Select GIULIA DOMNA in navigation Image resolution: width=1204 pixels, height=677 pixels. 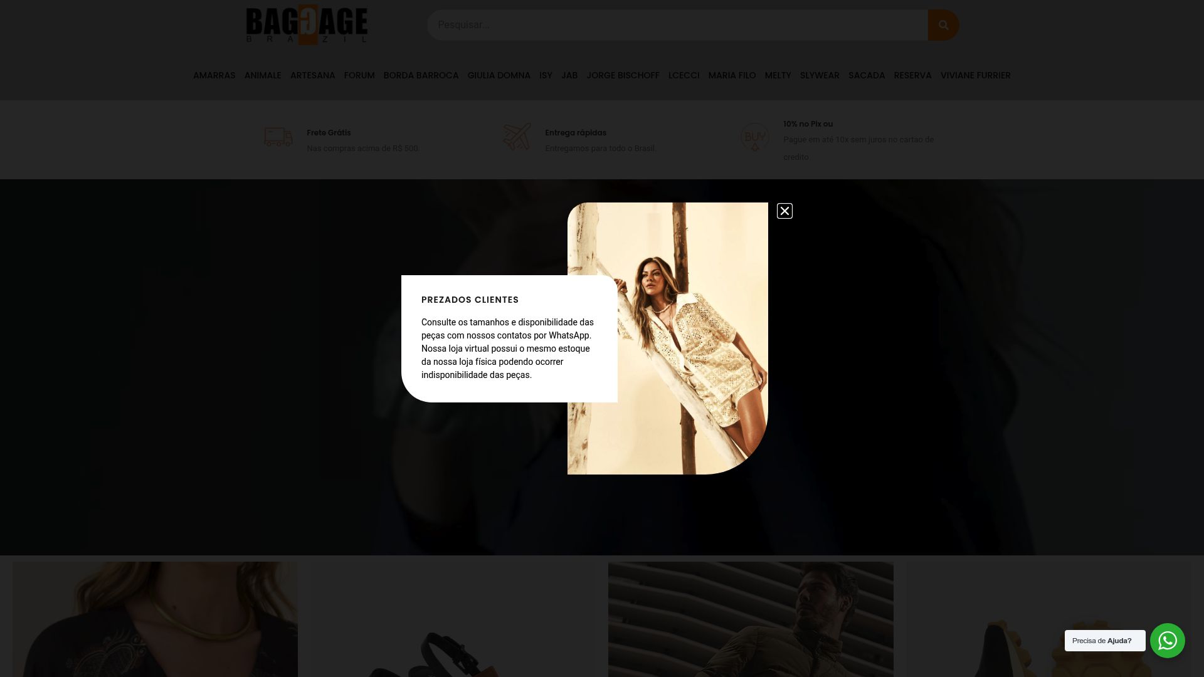[x=499, y=75]
